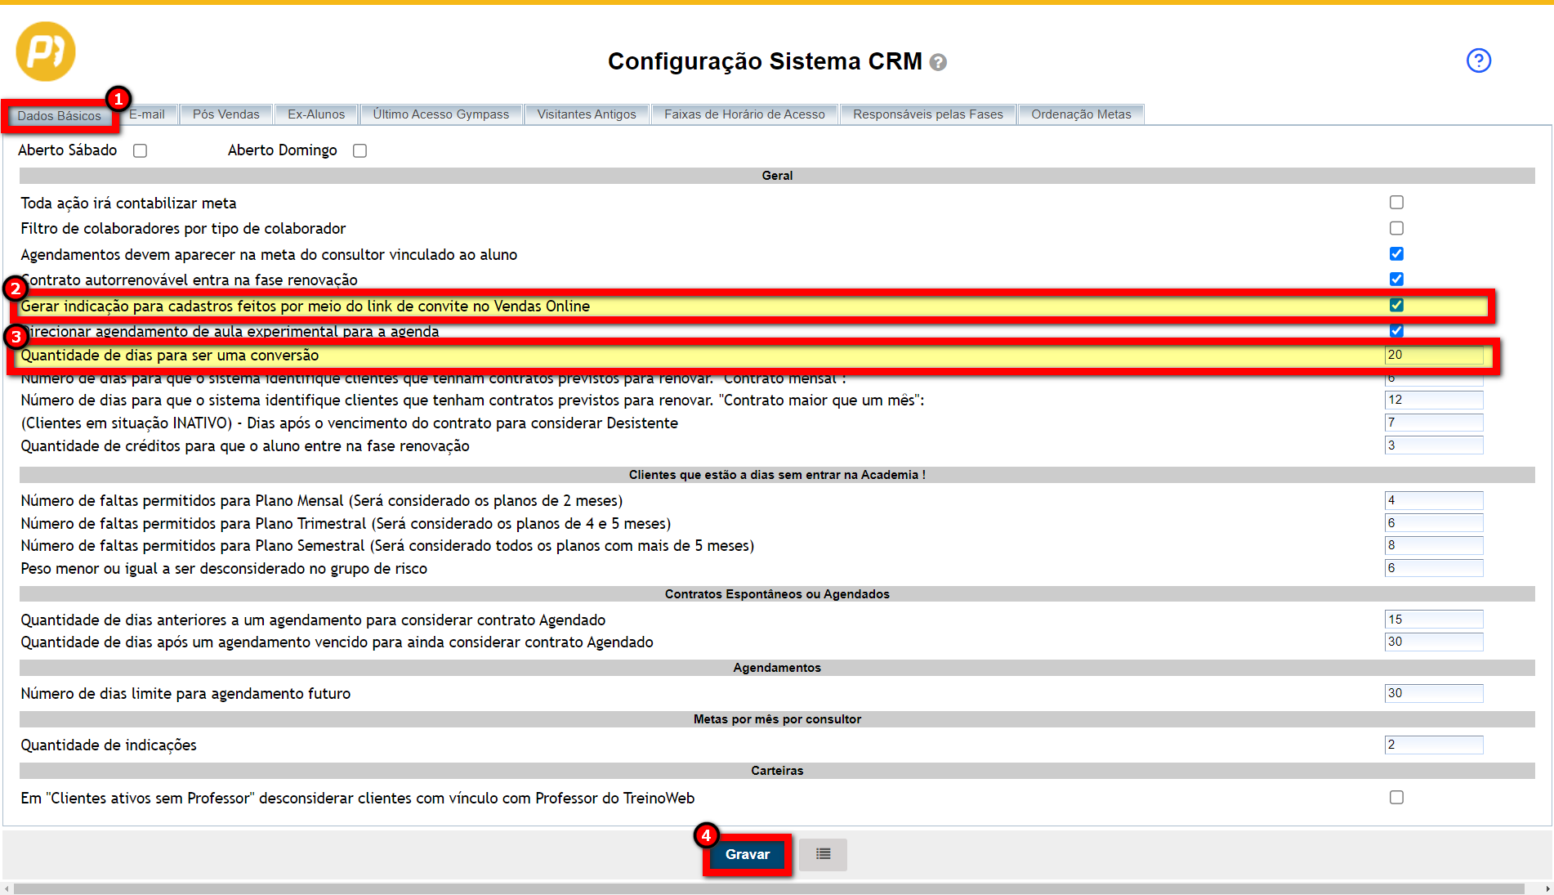Enable Filtro de colaboradores por tipo checkbox

point(1396,228)
